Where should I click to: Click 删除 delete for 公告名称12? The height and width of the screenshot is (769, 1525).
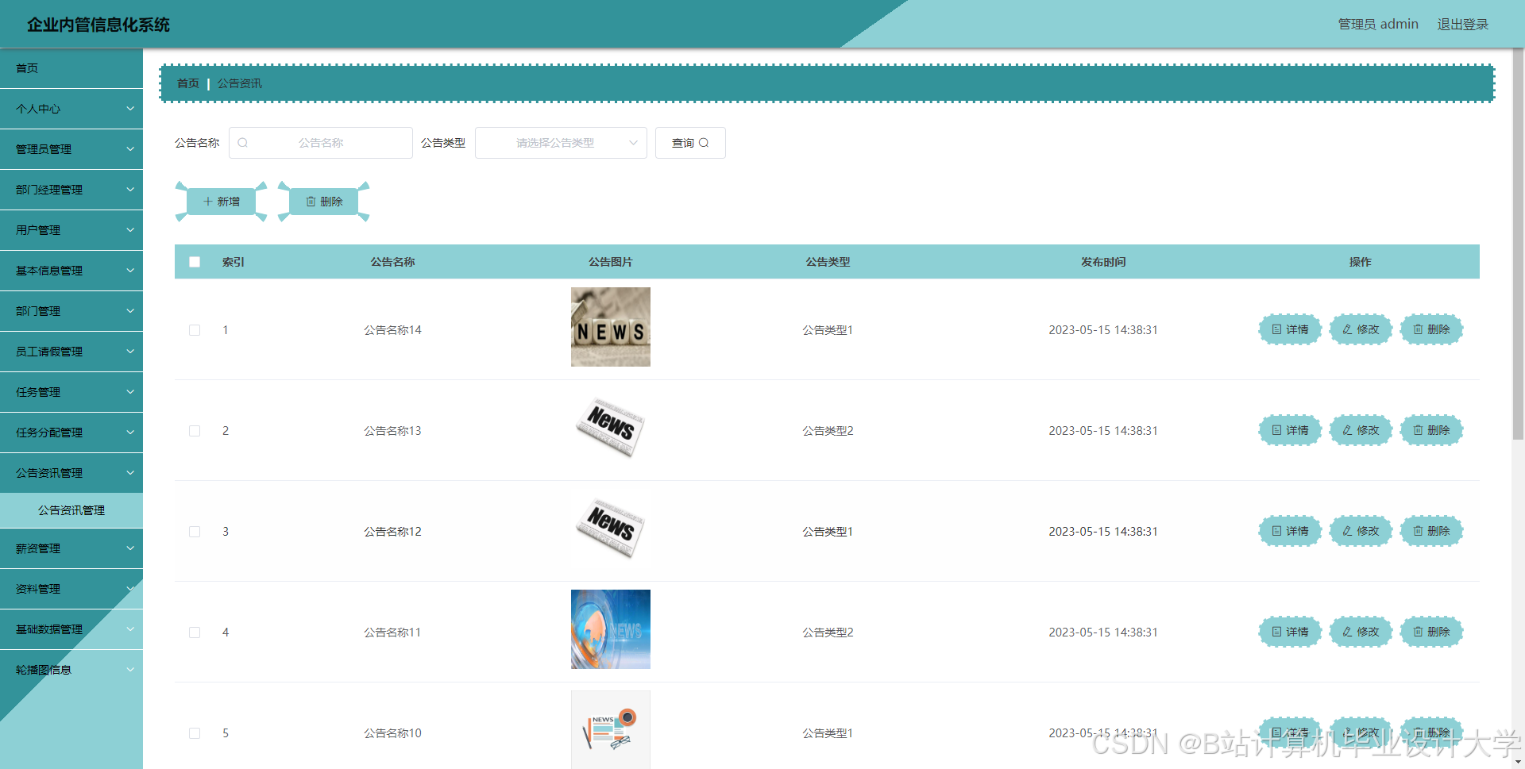1431,531
